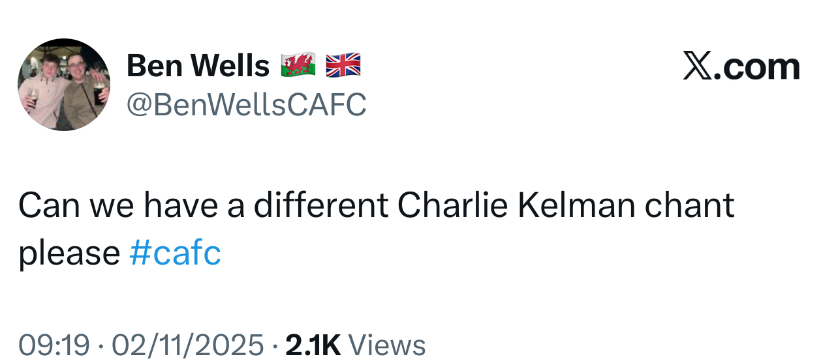
Task: Open the @BenWellsCAFC handle
Action: click(245, 104)
